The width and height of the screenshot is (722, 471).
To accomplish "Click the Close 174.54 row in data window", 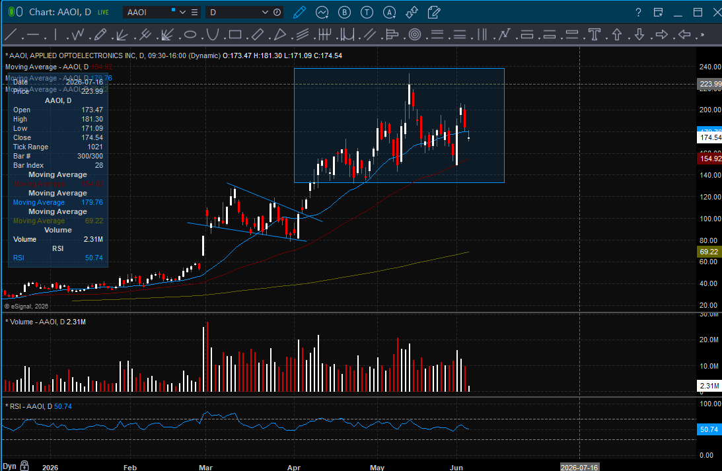I will (58, 137).
